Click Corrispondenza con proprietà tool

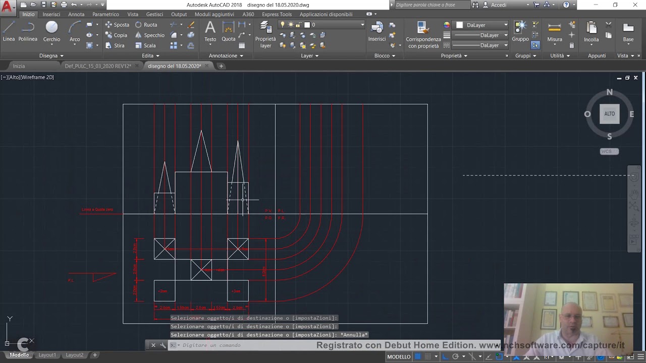click(x=423, y=35)
